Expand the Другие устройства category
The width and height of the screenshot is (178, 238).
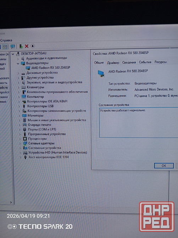(x=18, y=78)
